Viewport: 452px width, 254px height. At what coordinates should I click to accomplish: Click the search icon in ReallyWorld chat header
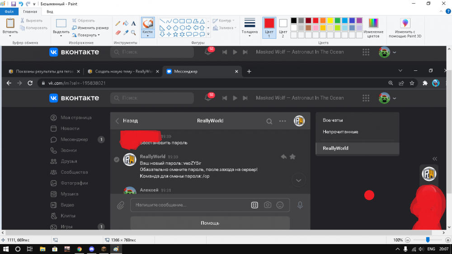click(269, 121)
